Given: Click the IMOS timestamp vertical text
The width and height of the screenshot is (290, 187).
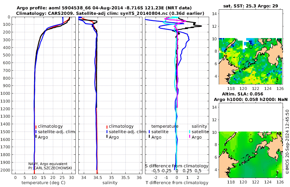Looking at the screenshot, I should pos(287,142).
